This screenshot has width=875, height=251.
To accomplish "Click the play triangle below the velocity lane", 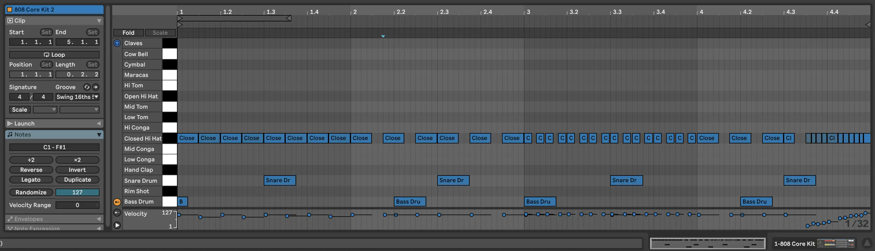I will tap(117, 225).
